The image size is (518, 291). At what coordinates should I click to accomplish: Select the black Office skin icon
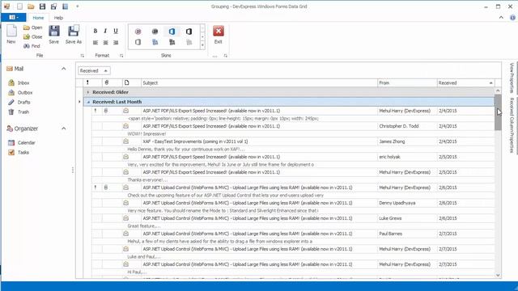coord(189,32)
